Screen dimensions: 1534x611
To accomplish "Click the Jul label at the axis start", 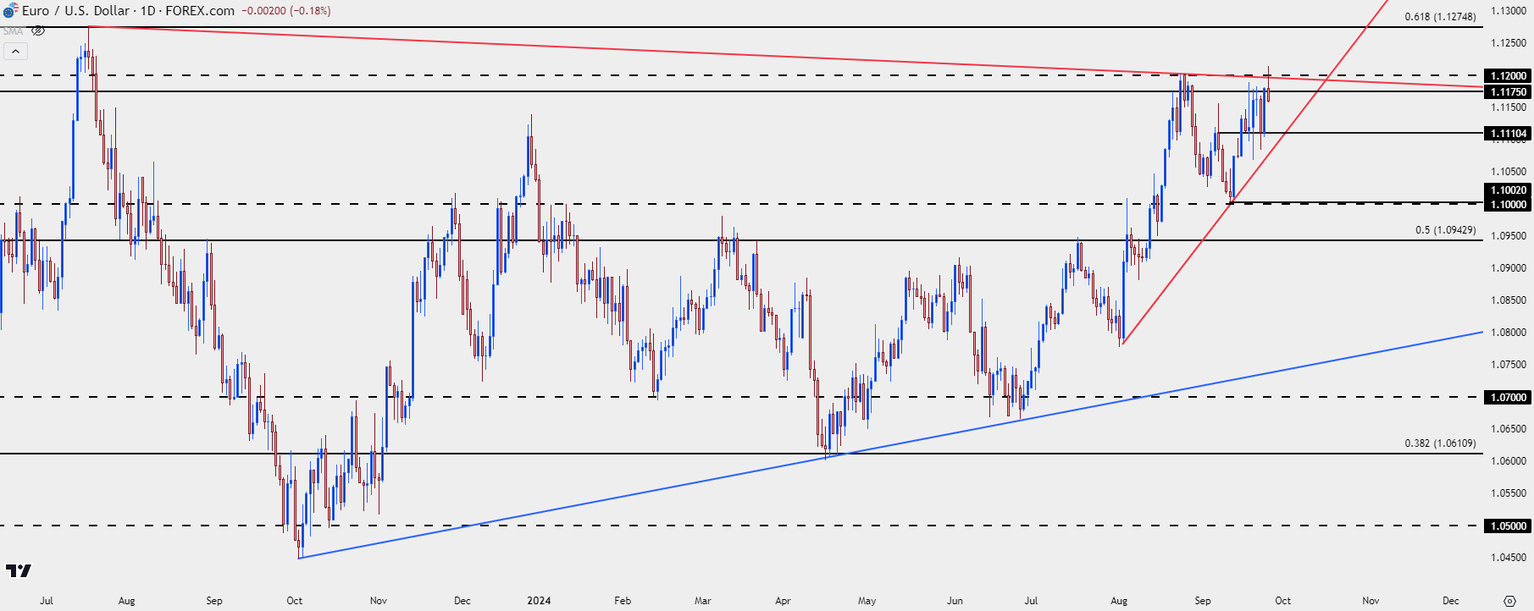I will coord(46,601).
